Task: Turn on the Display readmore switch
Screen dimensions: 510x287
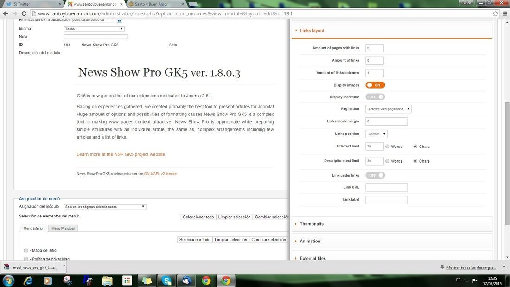Action: pos(375,97)
